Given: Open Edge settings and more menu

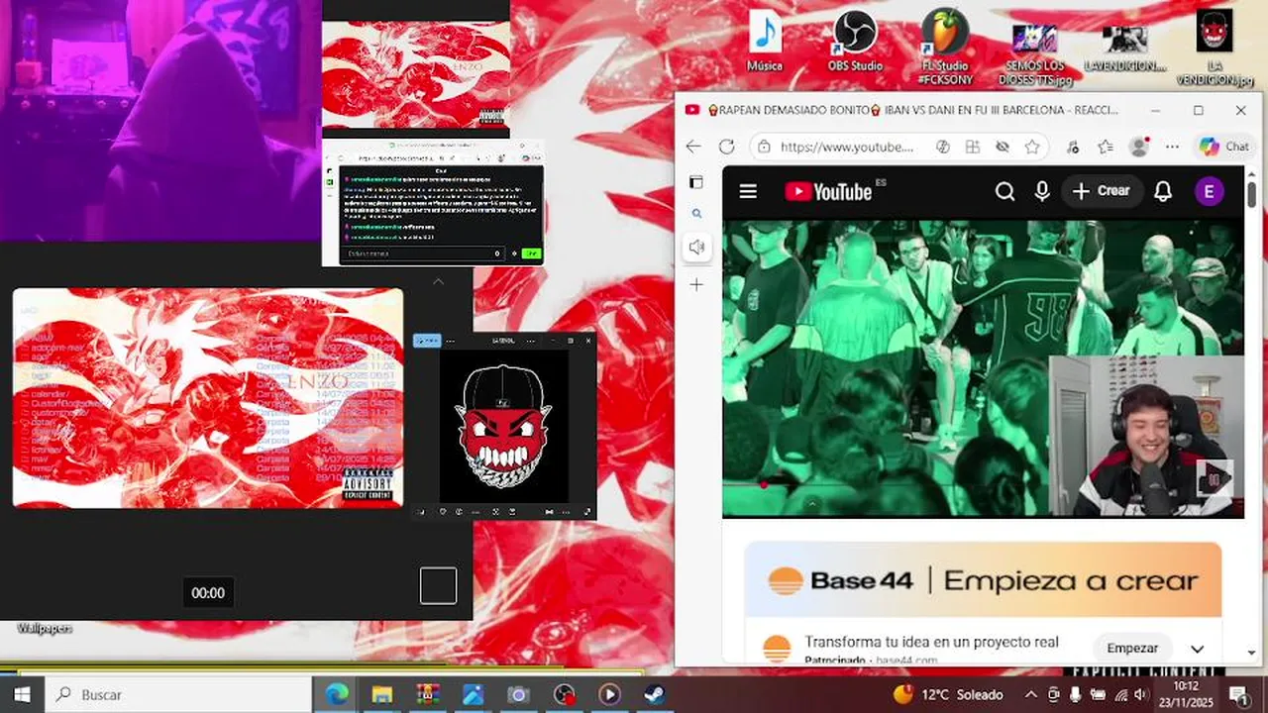Looking at the screenshot, I should pos(1172,147).
